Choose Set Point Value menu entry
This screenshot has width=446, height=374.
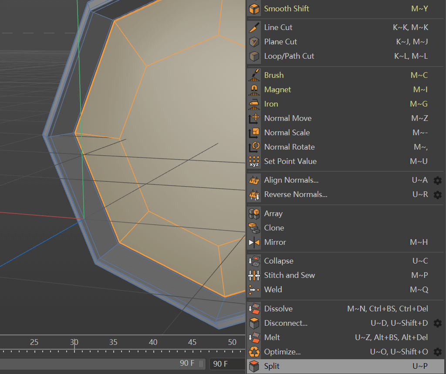[345, 161]
